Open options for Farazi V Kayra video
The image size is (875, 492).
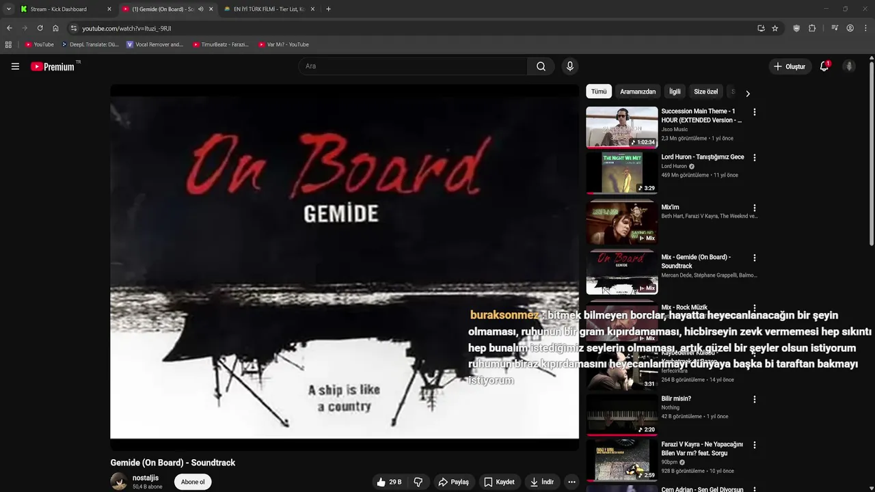[x=755, y=446]
